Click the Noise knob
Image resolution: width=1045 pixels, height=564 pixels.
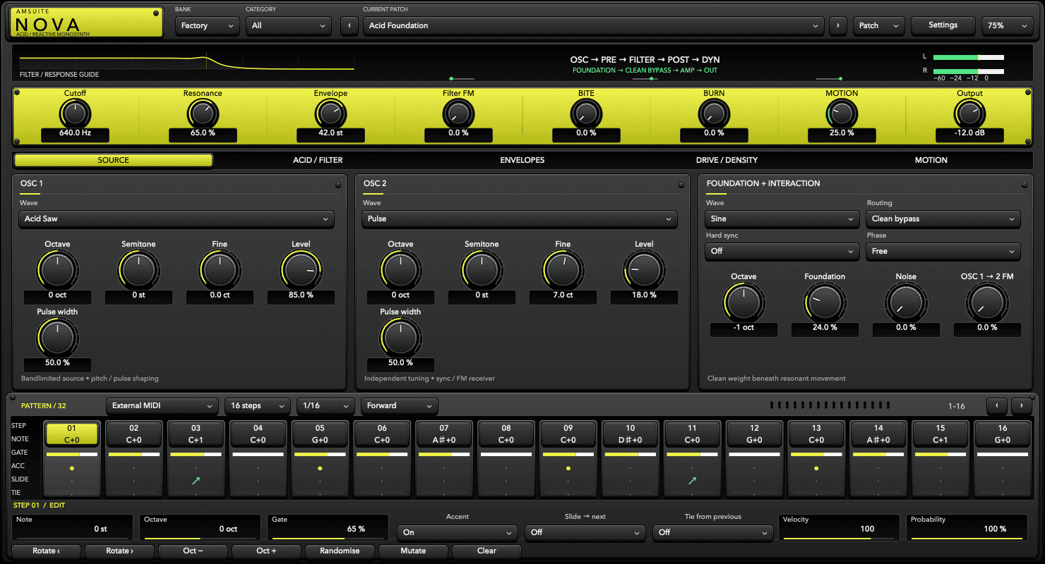[906, 302]
